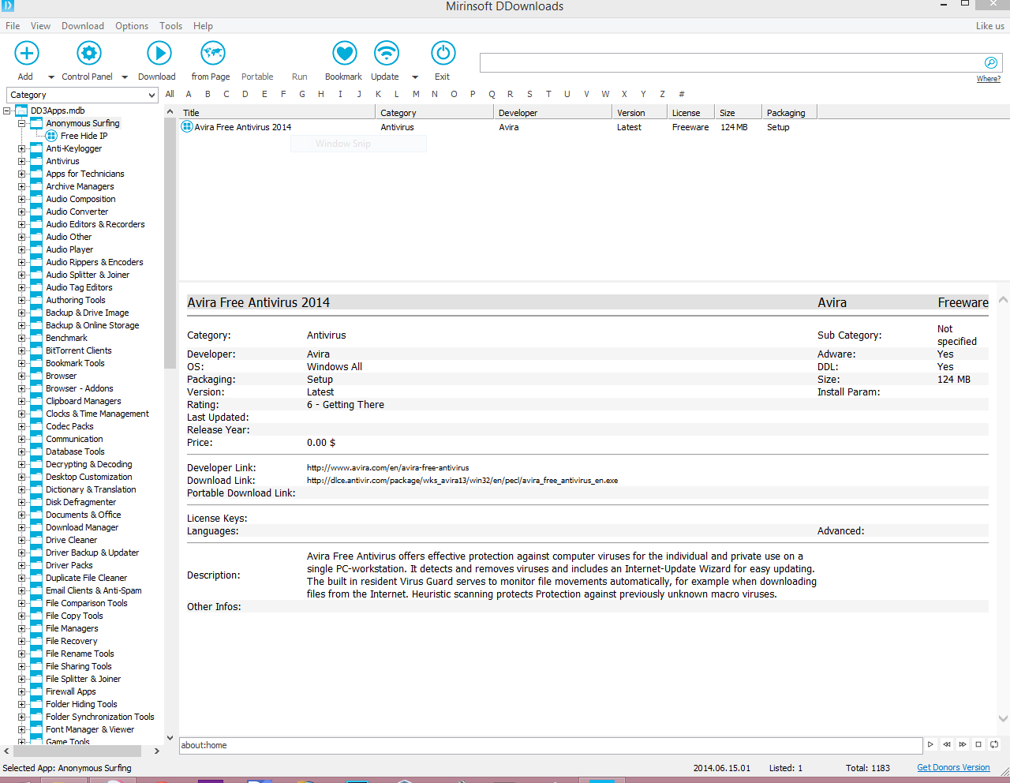The width and height of the screenshot is (1010, 783).
Task: Sort the list by the Title column
Action: [x=277, y=113]
